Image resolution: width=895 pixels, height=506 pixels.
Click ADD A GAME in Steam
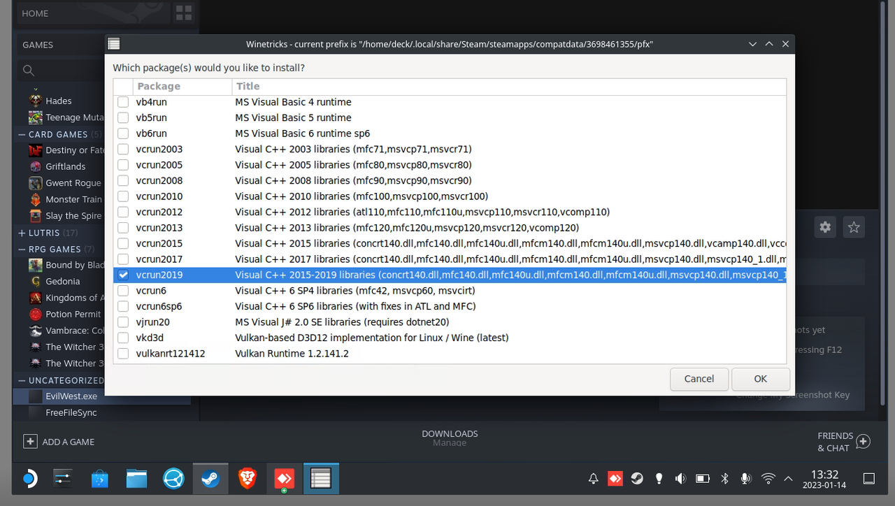[59, 442]
